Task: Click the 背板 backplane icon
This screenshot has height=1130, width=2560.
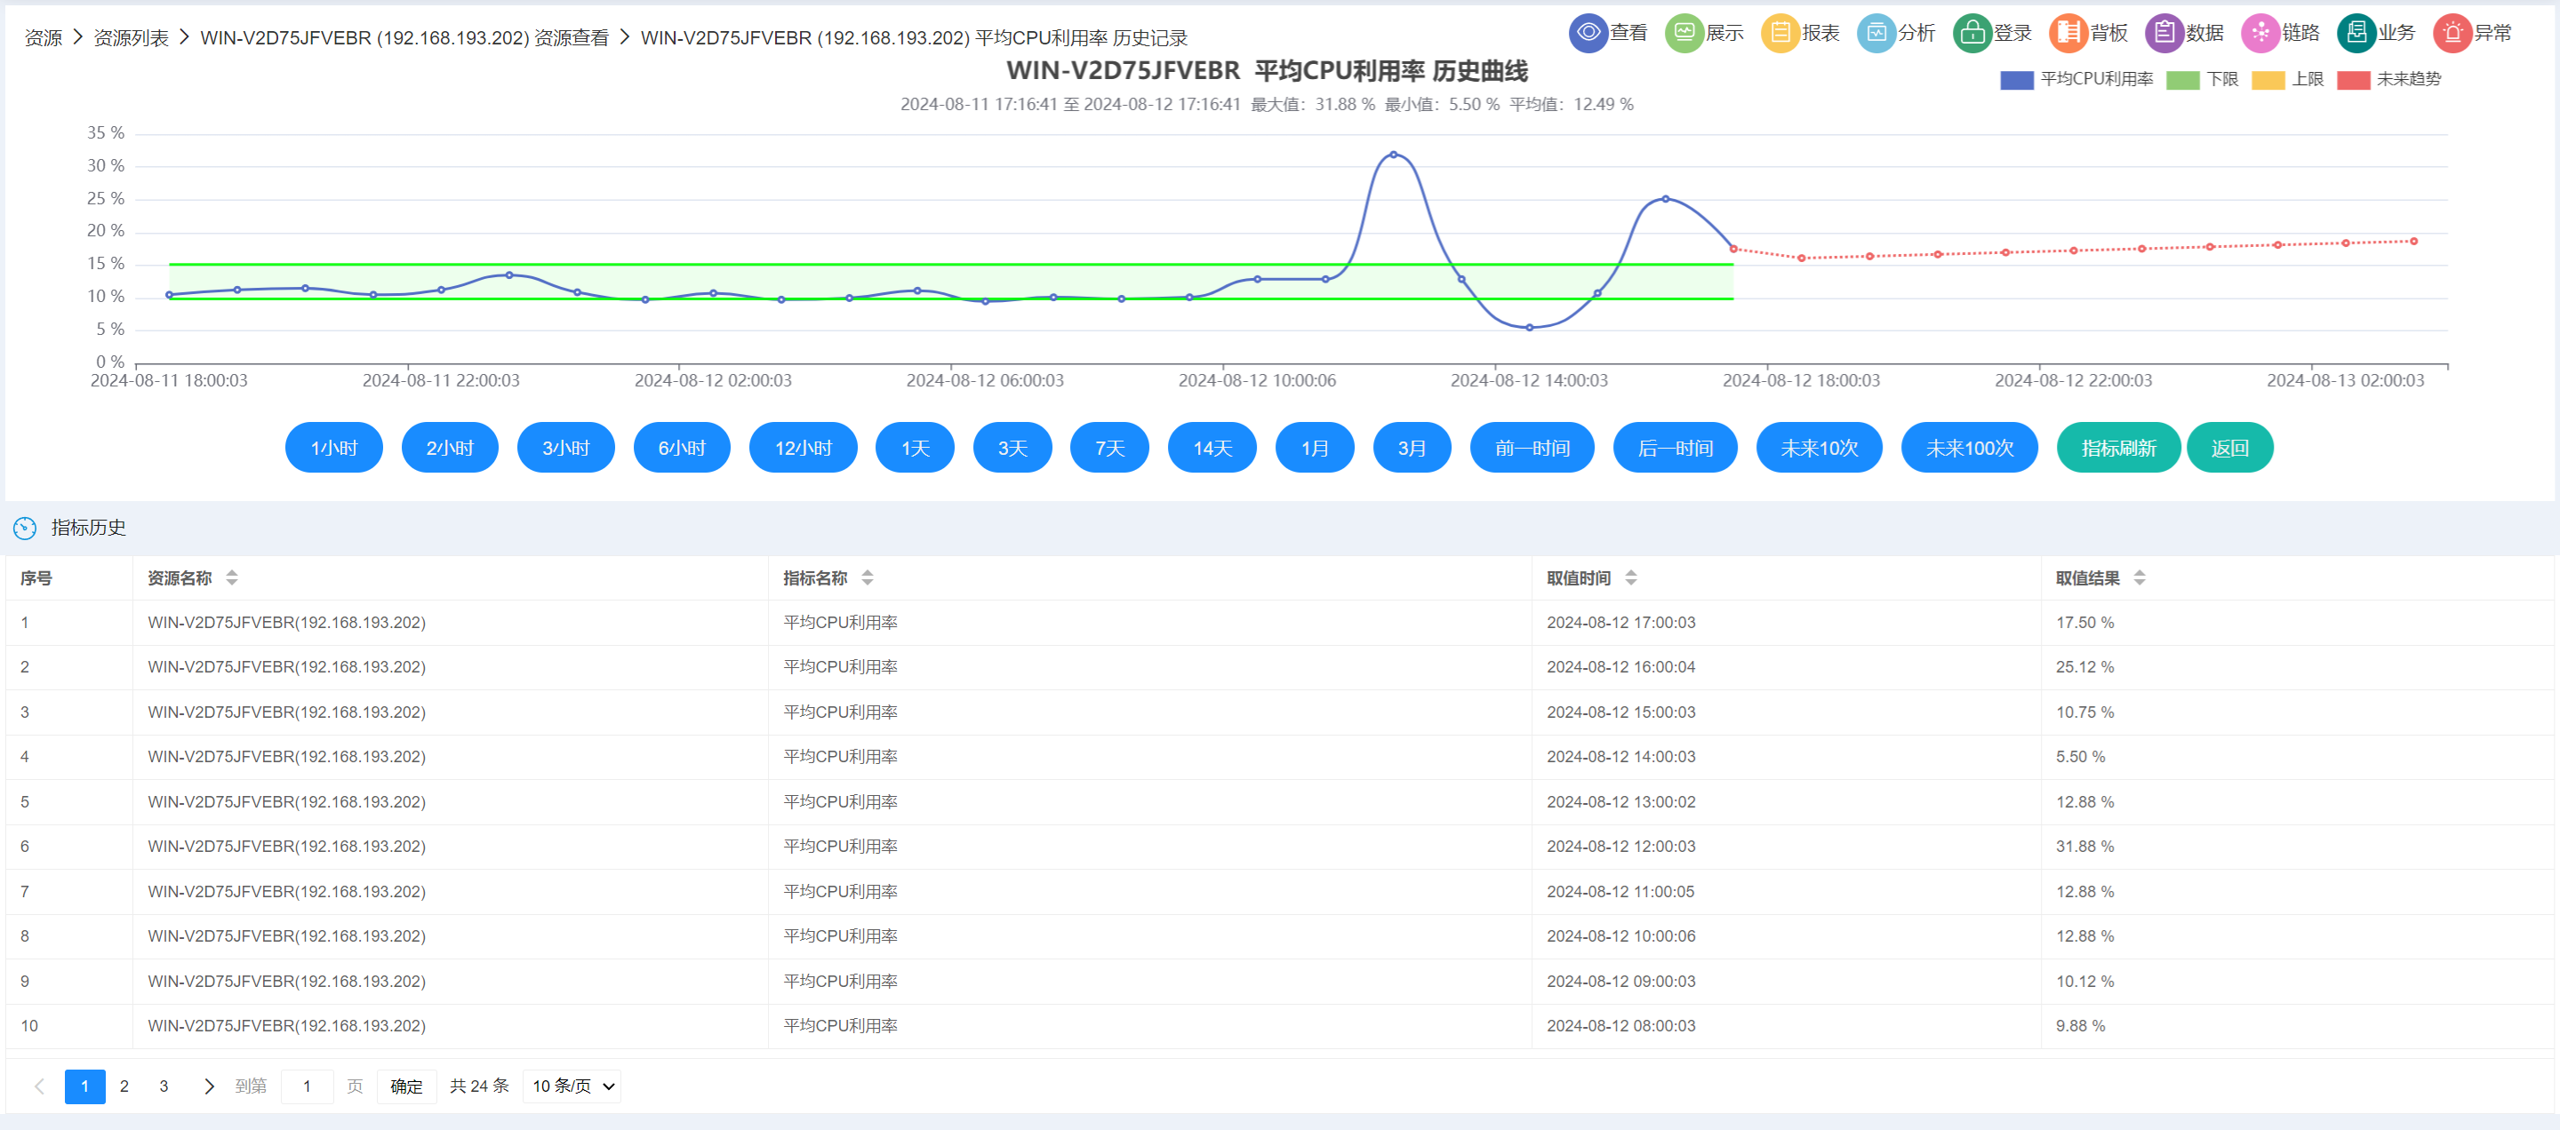Action: click(x=2068, y=33)
